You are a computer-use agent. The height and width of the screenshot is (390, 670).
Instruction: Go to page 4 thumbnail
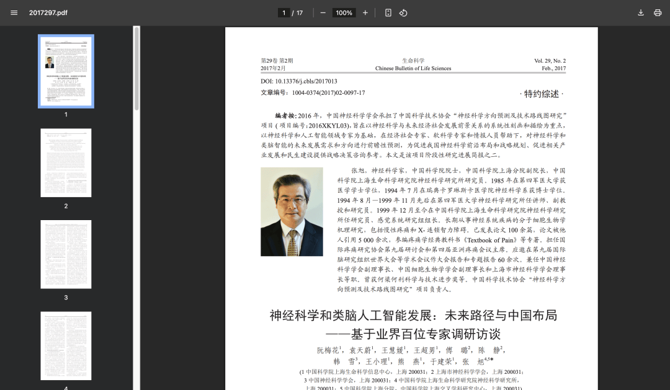pyautogui.click(x=66, y=345)
